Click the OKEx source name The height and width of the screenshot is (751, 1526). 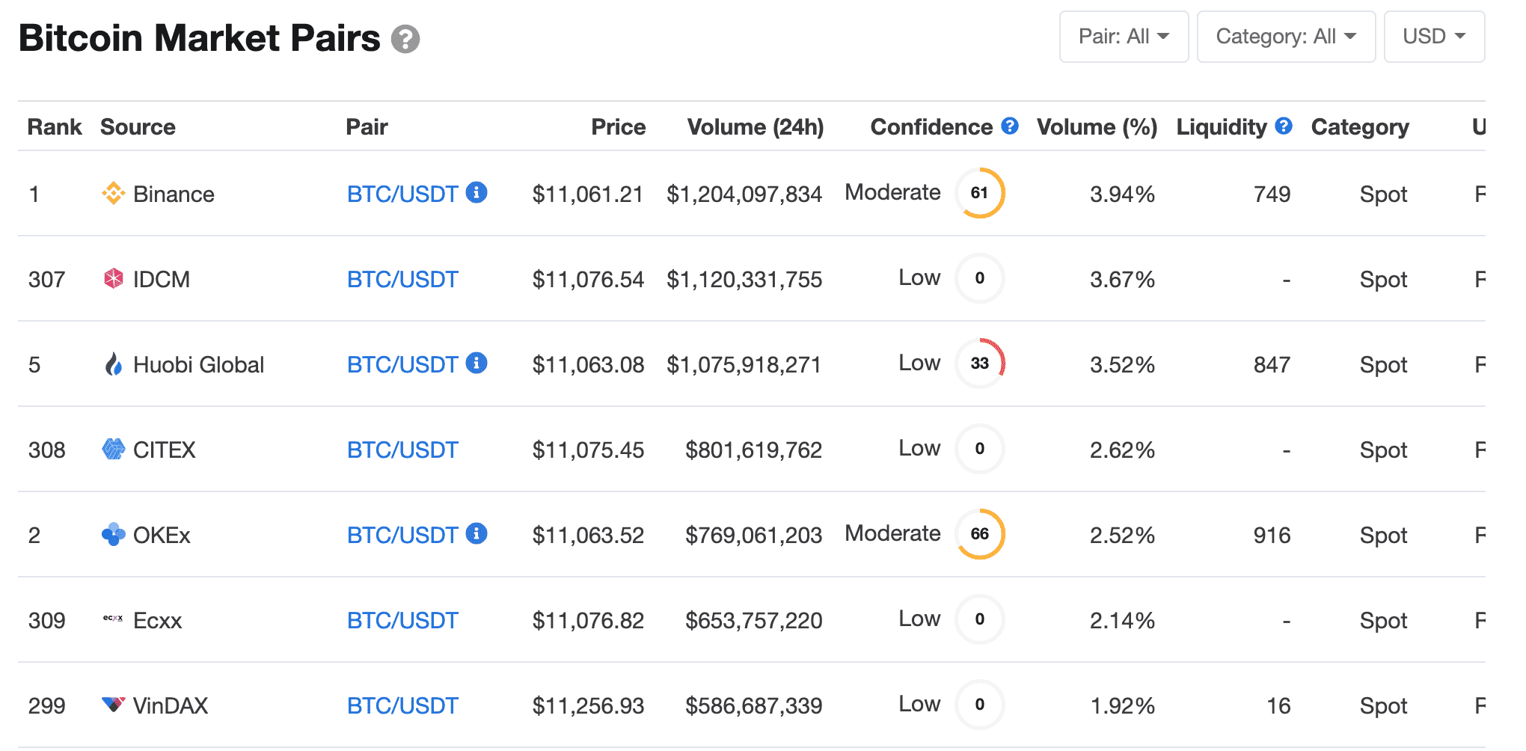162,536
